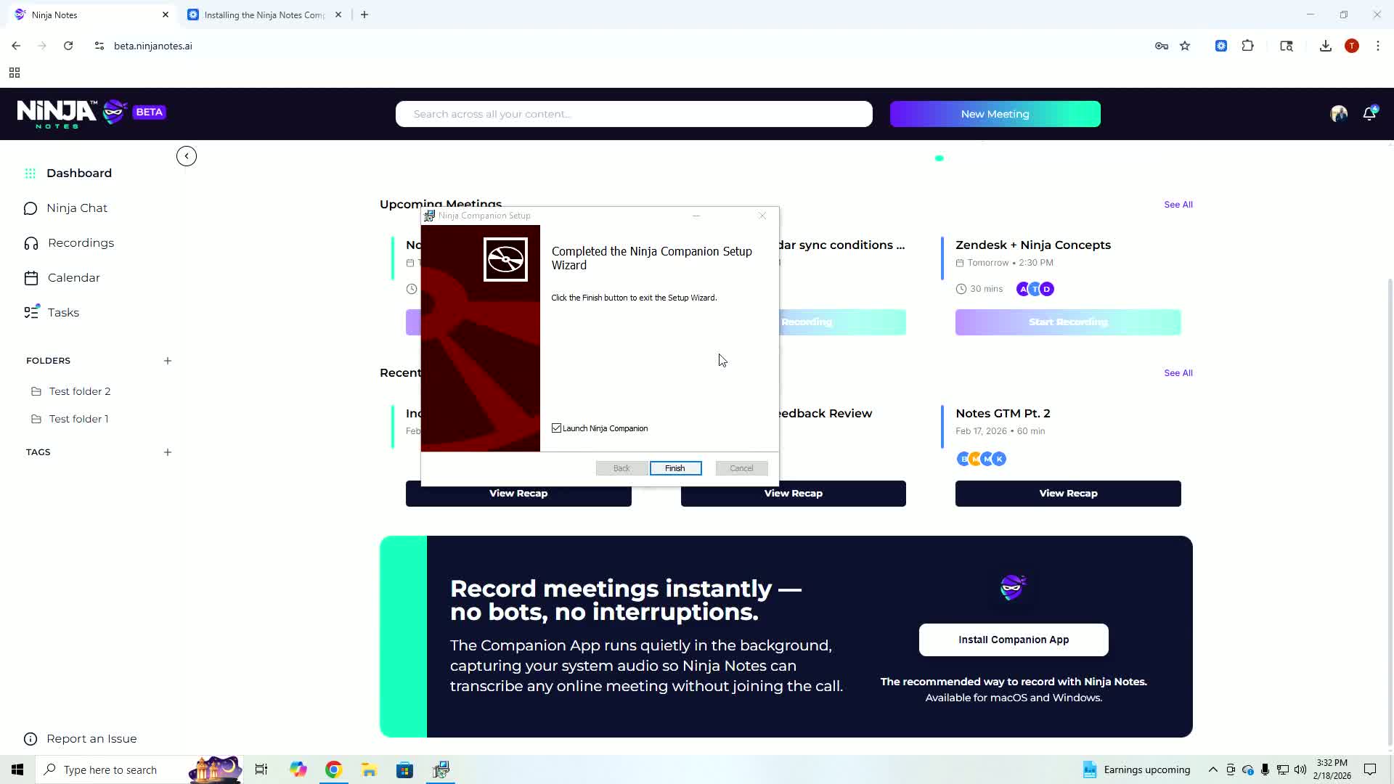
Task: Switch to Installing the Ninja Notes Companion tab
Action: [264, 15]
